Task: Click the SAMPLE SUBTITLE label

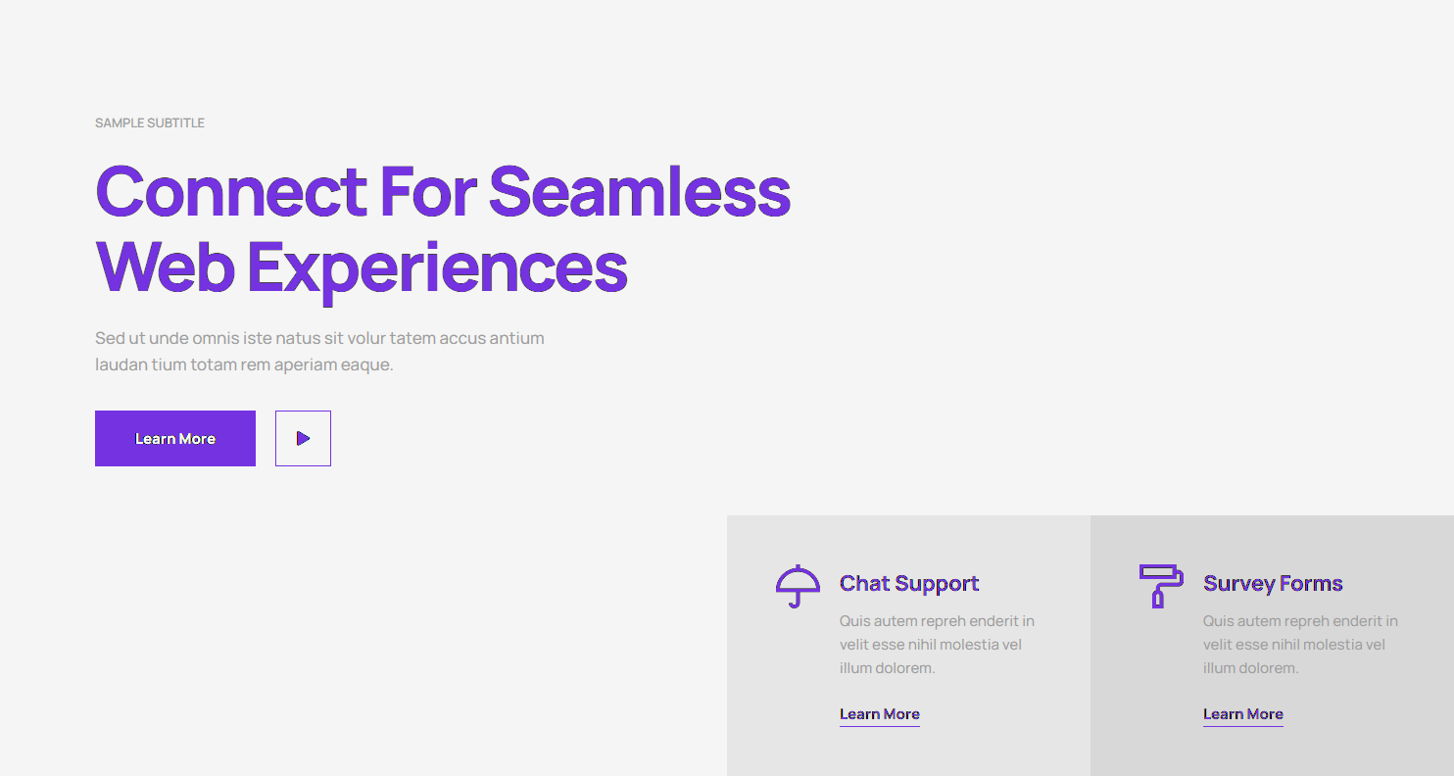Action: point(150,123)
